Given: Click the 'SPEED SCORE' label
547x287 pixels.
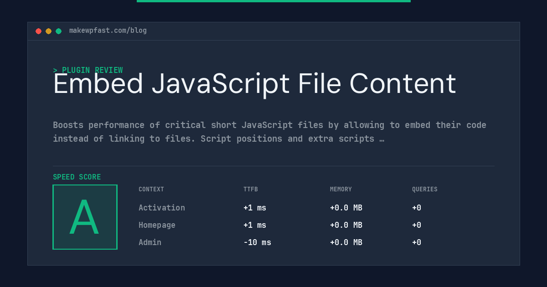Looking at the screenshot, I should pyautogui.click(x=77, y=177).
